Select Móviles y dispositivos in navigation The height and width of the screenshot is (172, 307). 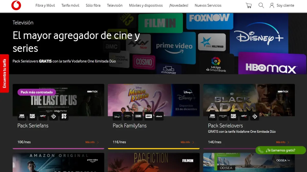[146, 5]
